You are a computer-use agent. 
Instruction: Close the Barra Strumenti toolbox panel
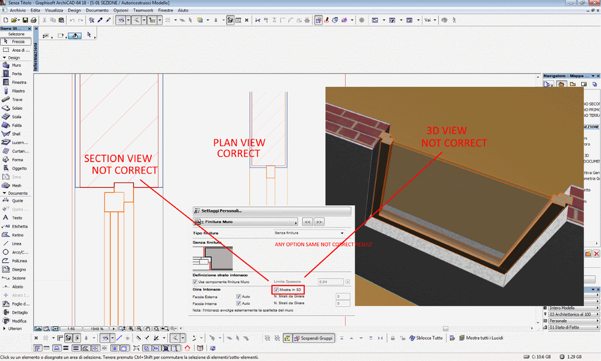(30, 28)
